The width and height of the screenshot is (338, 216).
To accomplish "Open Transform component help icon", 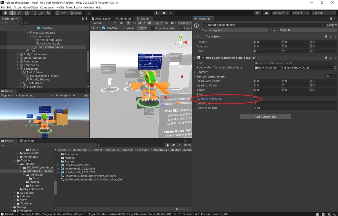I will tap(326, 37).
